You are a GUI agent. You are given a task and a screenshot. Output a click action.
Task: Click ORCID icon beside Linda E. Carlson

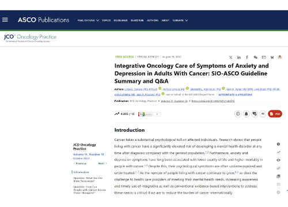click(160, 89)
